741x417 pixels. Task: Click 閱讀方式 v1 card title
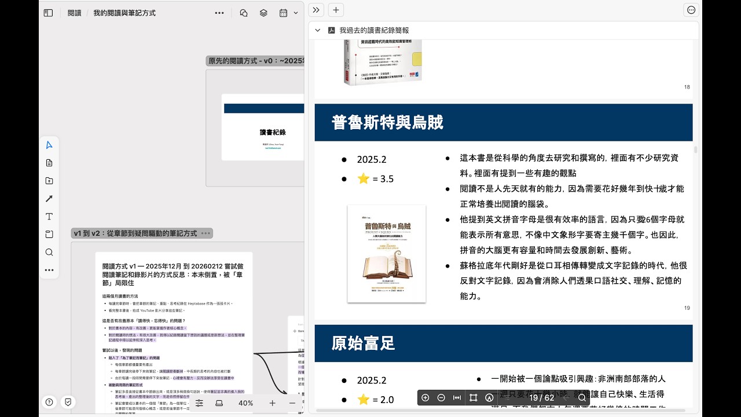point(173,275)
